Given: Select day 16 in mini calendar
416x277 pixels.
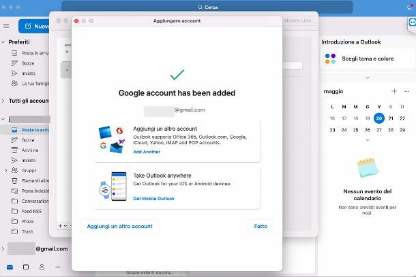Looking at the screenshot, I should (x=332, y=118).
